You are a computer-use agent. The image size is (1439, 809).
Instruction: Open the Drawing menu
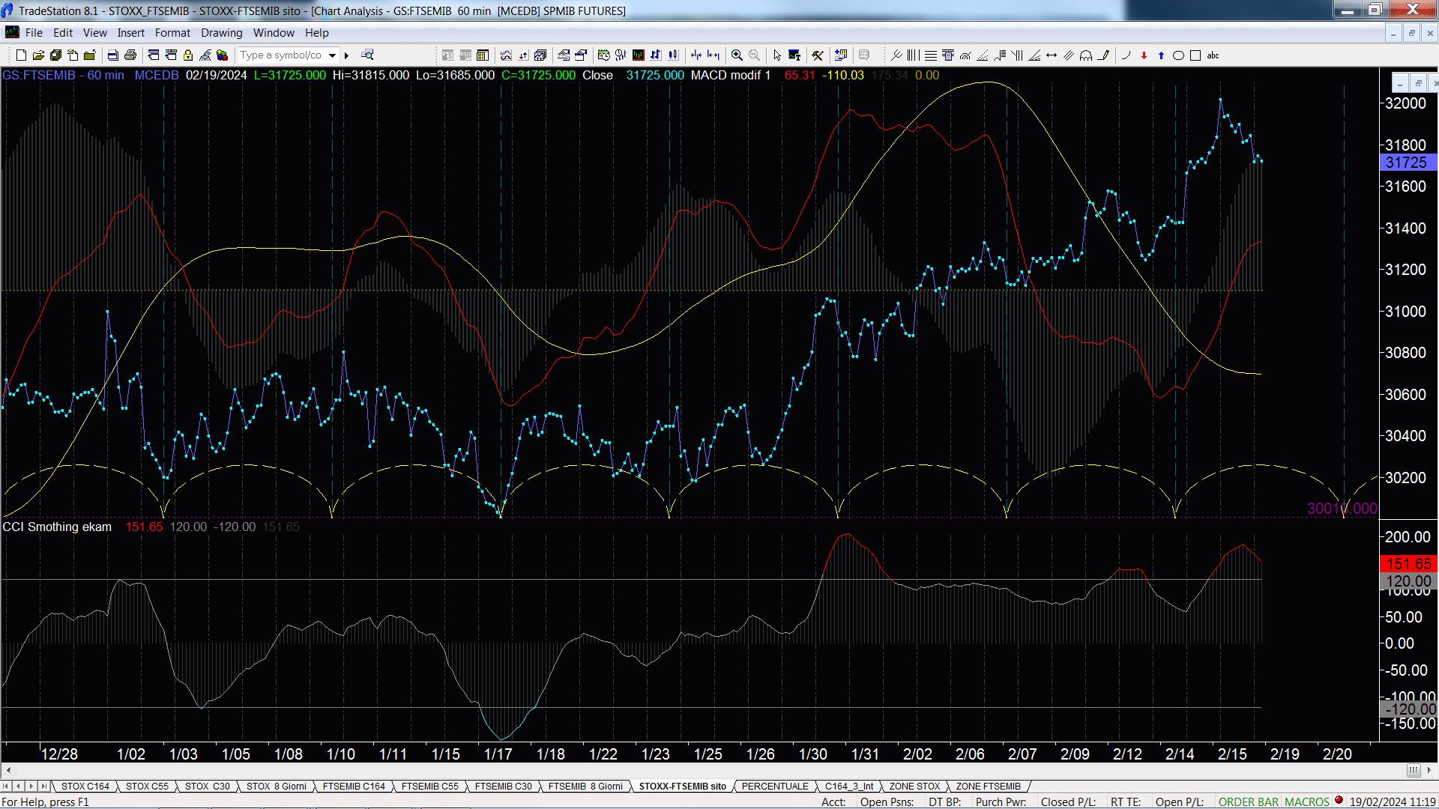221,33
